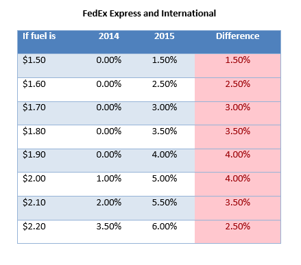Select the 1.00% value in 2014 column
Image resolution: width=301 pixels, height=265 pixels.
coord(109,179)
